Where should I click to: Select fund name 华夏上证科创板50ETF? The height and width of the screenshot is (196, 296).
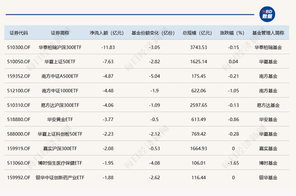(60, 134)
